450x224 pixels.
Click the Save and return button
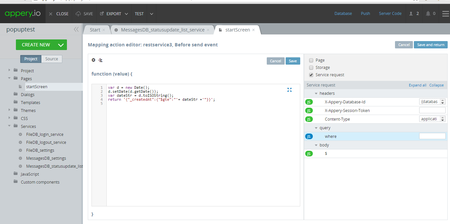point(430,45)
